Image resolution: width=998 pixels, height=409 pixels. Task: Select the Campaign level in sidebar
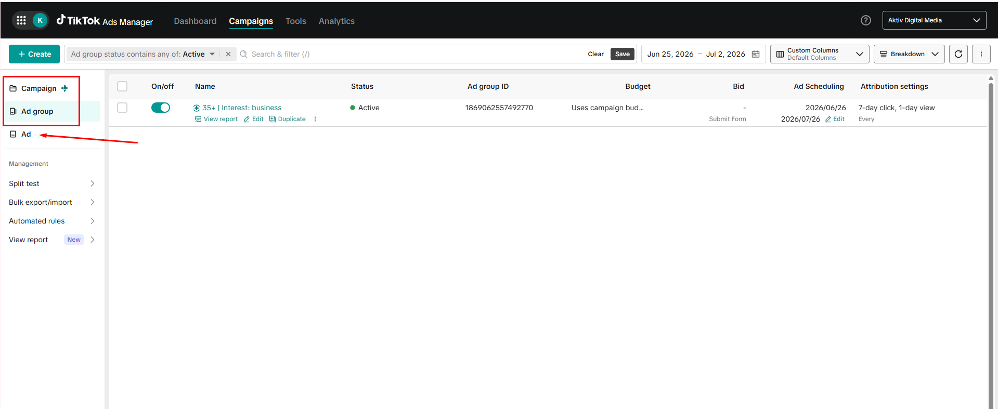pyautogui.click(x=39, y=88)
